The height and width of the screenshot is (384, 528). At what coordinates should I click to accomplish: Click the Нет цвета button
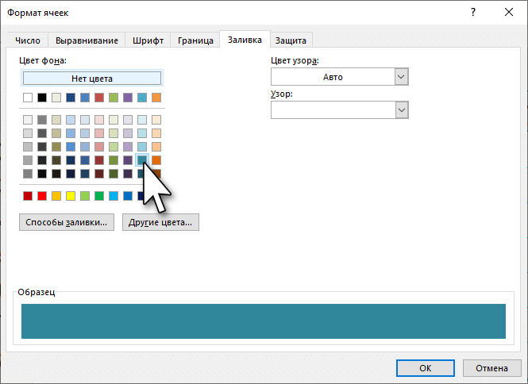coord(92,79)
